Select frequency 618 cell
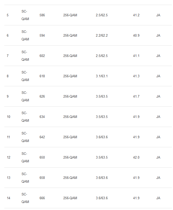 42,76
